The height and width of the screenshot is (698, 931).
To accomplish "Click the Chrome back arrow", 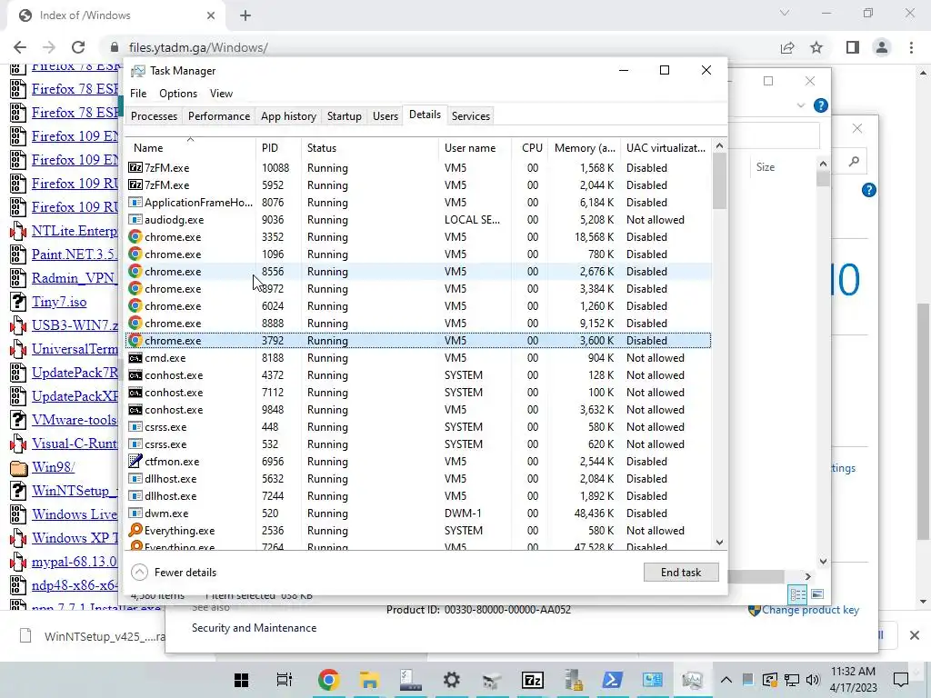I will 20,47.
